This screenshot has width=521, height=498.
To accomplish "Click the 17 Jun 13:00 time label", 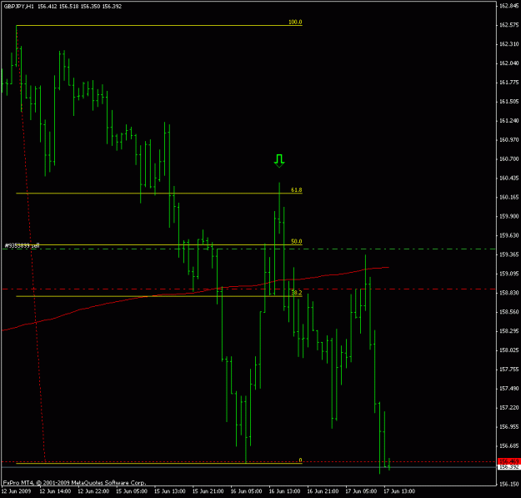I will [x=399, y=491].
